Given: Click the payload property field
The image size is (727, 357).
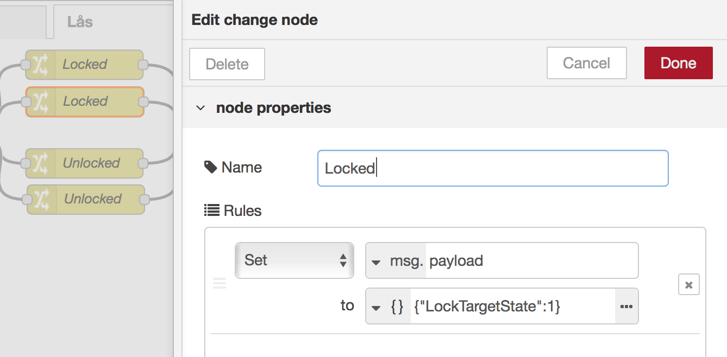Looking at the screenshot, I should point(530,260).
